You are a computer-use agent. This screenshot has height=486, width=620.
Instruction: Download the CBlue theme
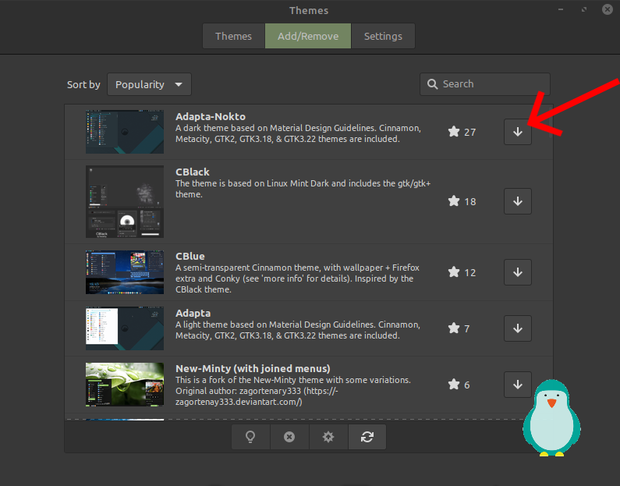pos(518,272)
